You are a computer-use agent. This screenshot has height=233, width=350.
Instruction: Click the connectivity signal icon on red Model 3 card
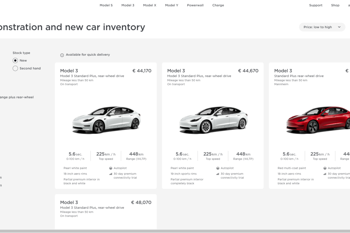325,174
